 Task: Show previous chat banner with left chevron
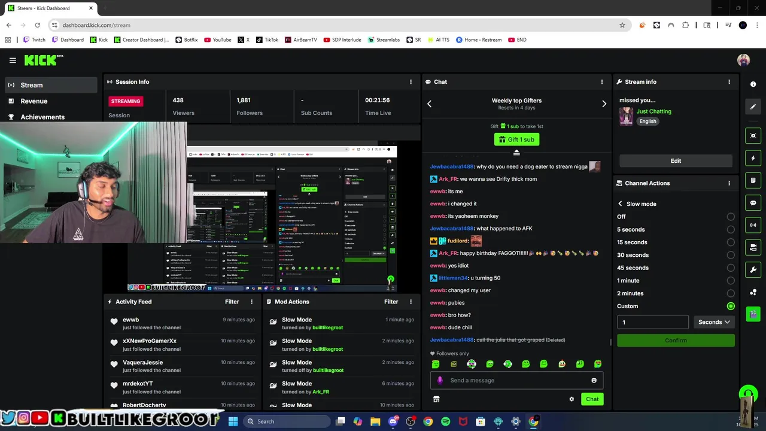point(429,104)
